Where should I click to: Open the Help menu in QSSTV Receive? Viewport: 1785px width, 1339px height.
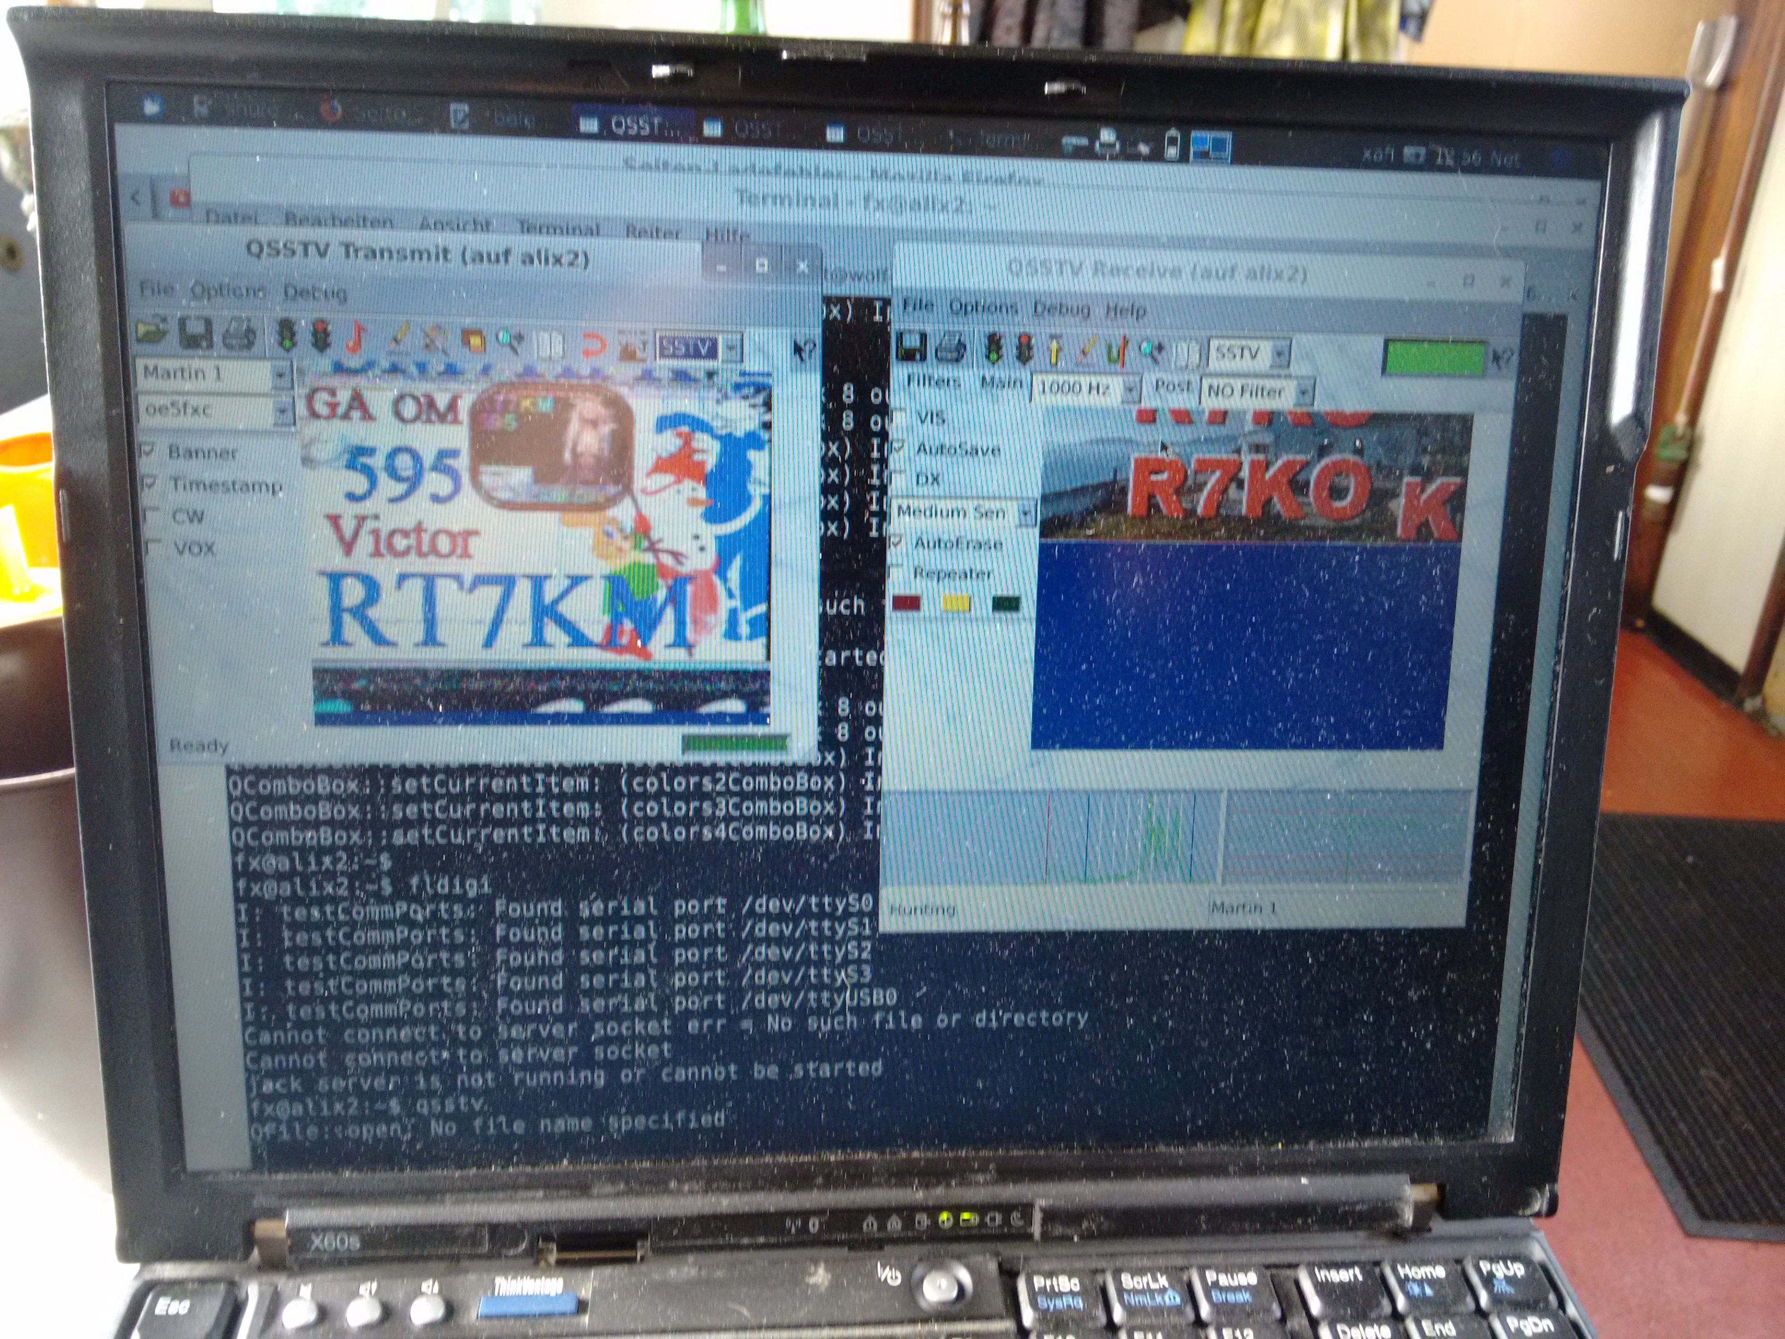(1125, 310)
